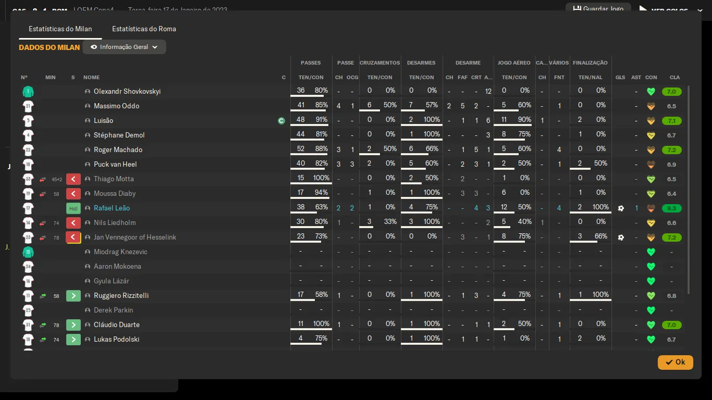Click the red substituted-off arrow for Nils Liedholm
The image size is (712, 400).
coord(73,223)
